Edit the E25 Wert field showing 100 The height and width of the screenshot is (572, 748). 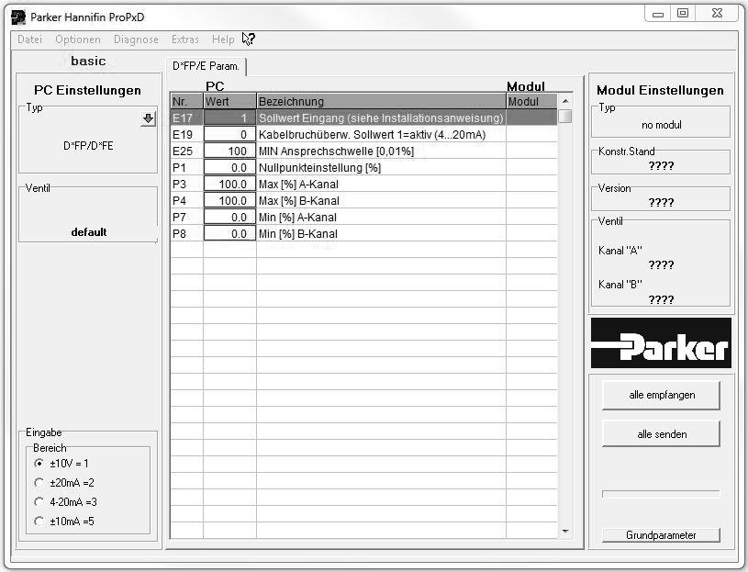[230, 151]
